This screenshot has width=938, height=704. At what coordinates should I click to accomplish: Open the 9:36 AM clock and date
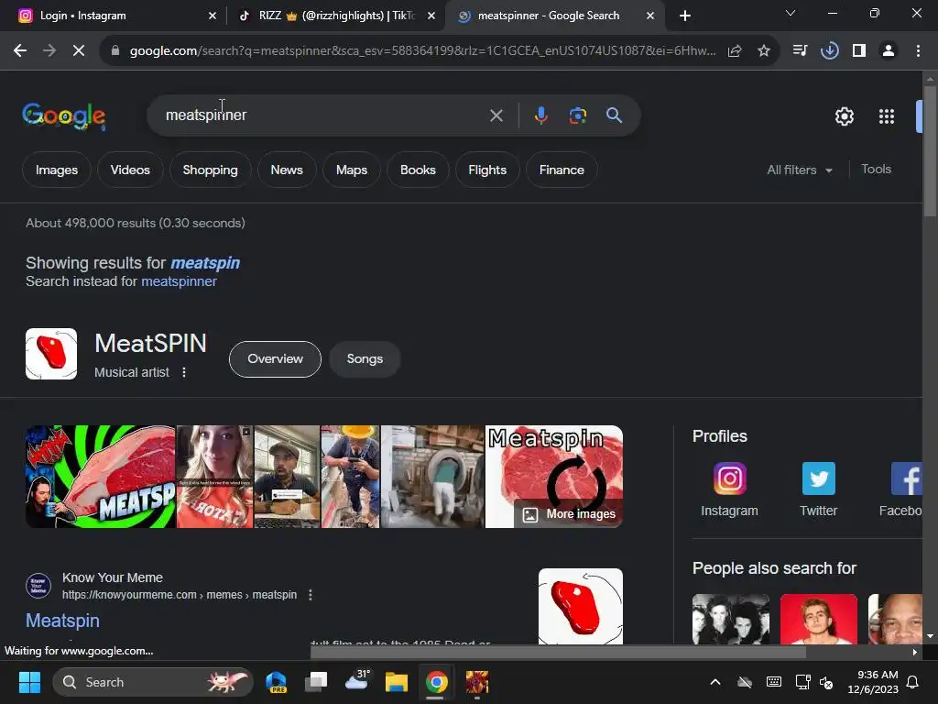(x=873, y=682)
